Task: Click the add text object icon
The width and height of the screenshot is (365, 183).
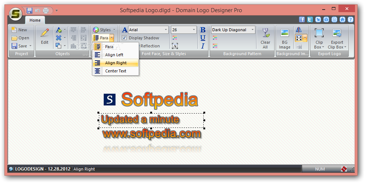Action: pyautogui.click(x=59, y=30)
